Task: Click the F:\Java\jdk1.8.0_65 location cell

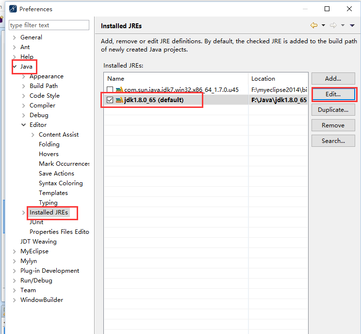Action: point(278,100)
